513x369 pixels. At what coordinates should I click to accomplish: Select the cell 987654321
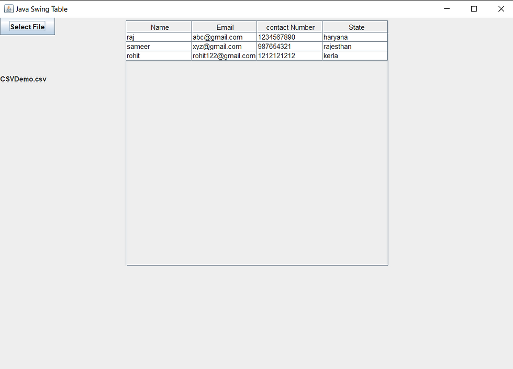tap(290, 47)
